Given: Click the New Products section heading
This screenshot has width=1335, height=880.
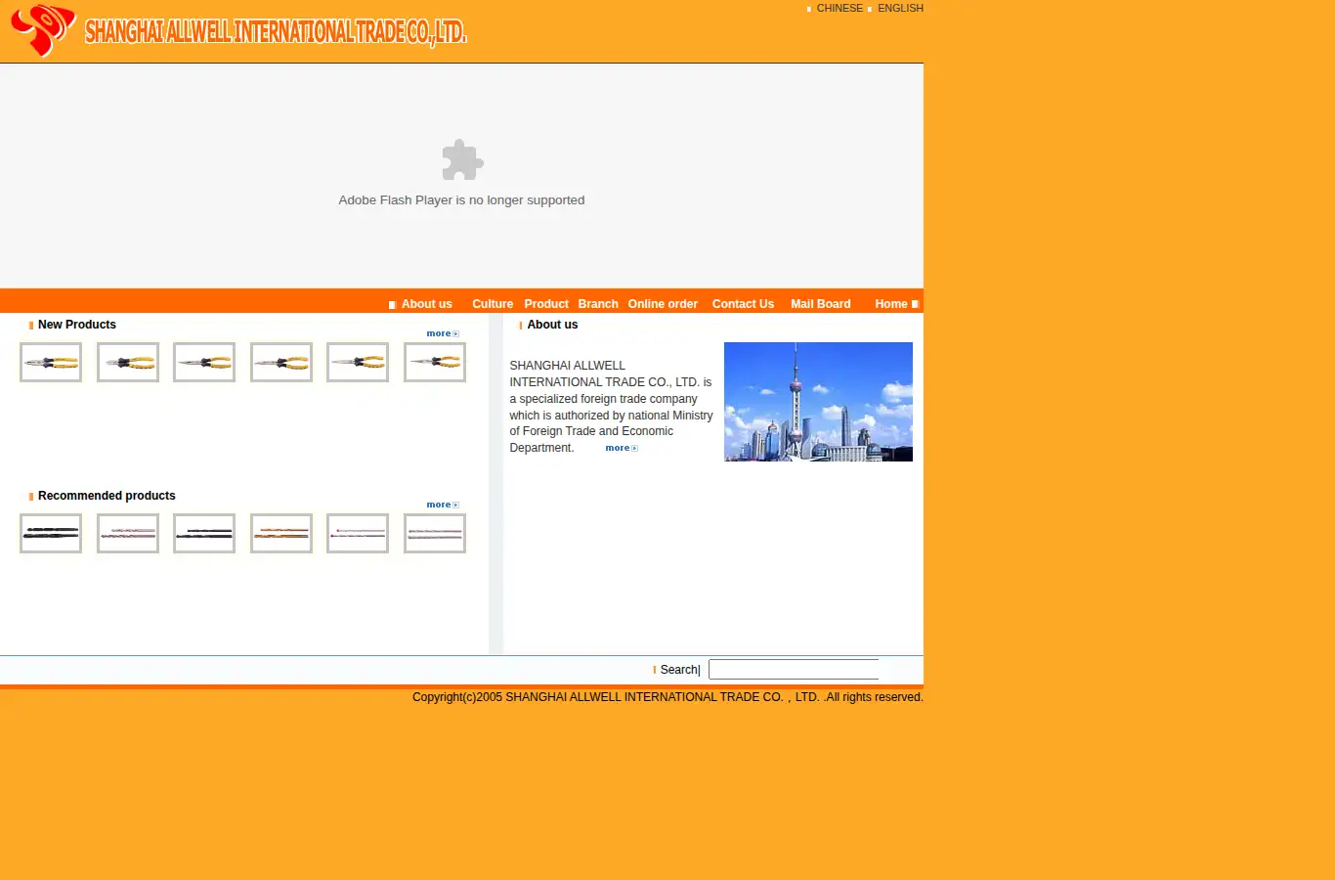Looking at the screenshot, I should [77, 325].
